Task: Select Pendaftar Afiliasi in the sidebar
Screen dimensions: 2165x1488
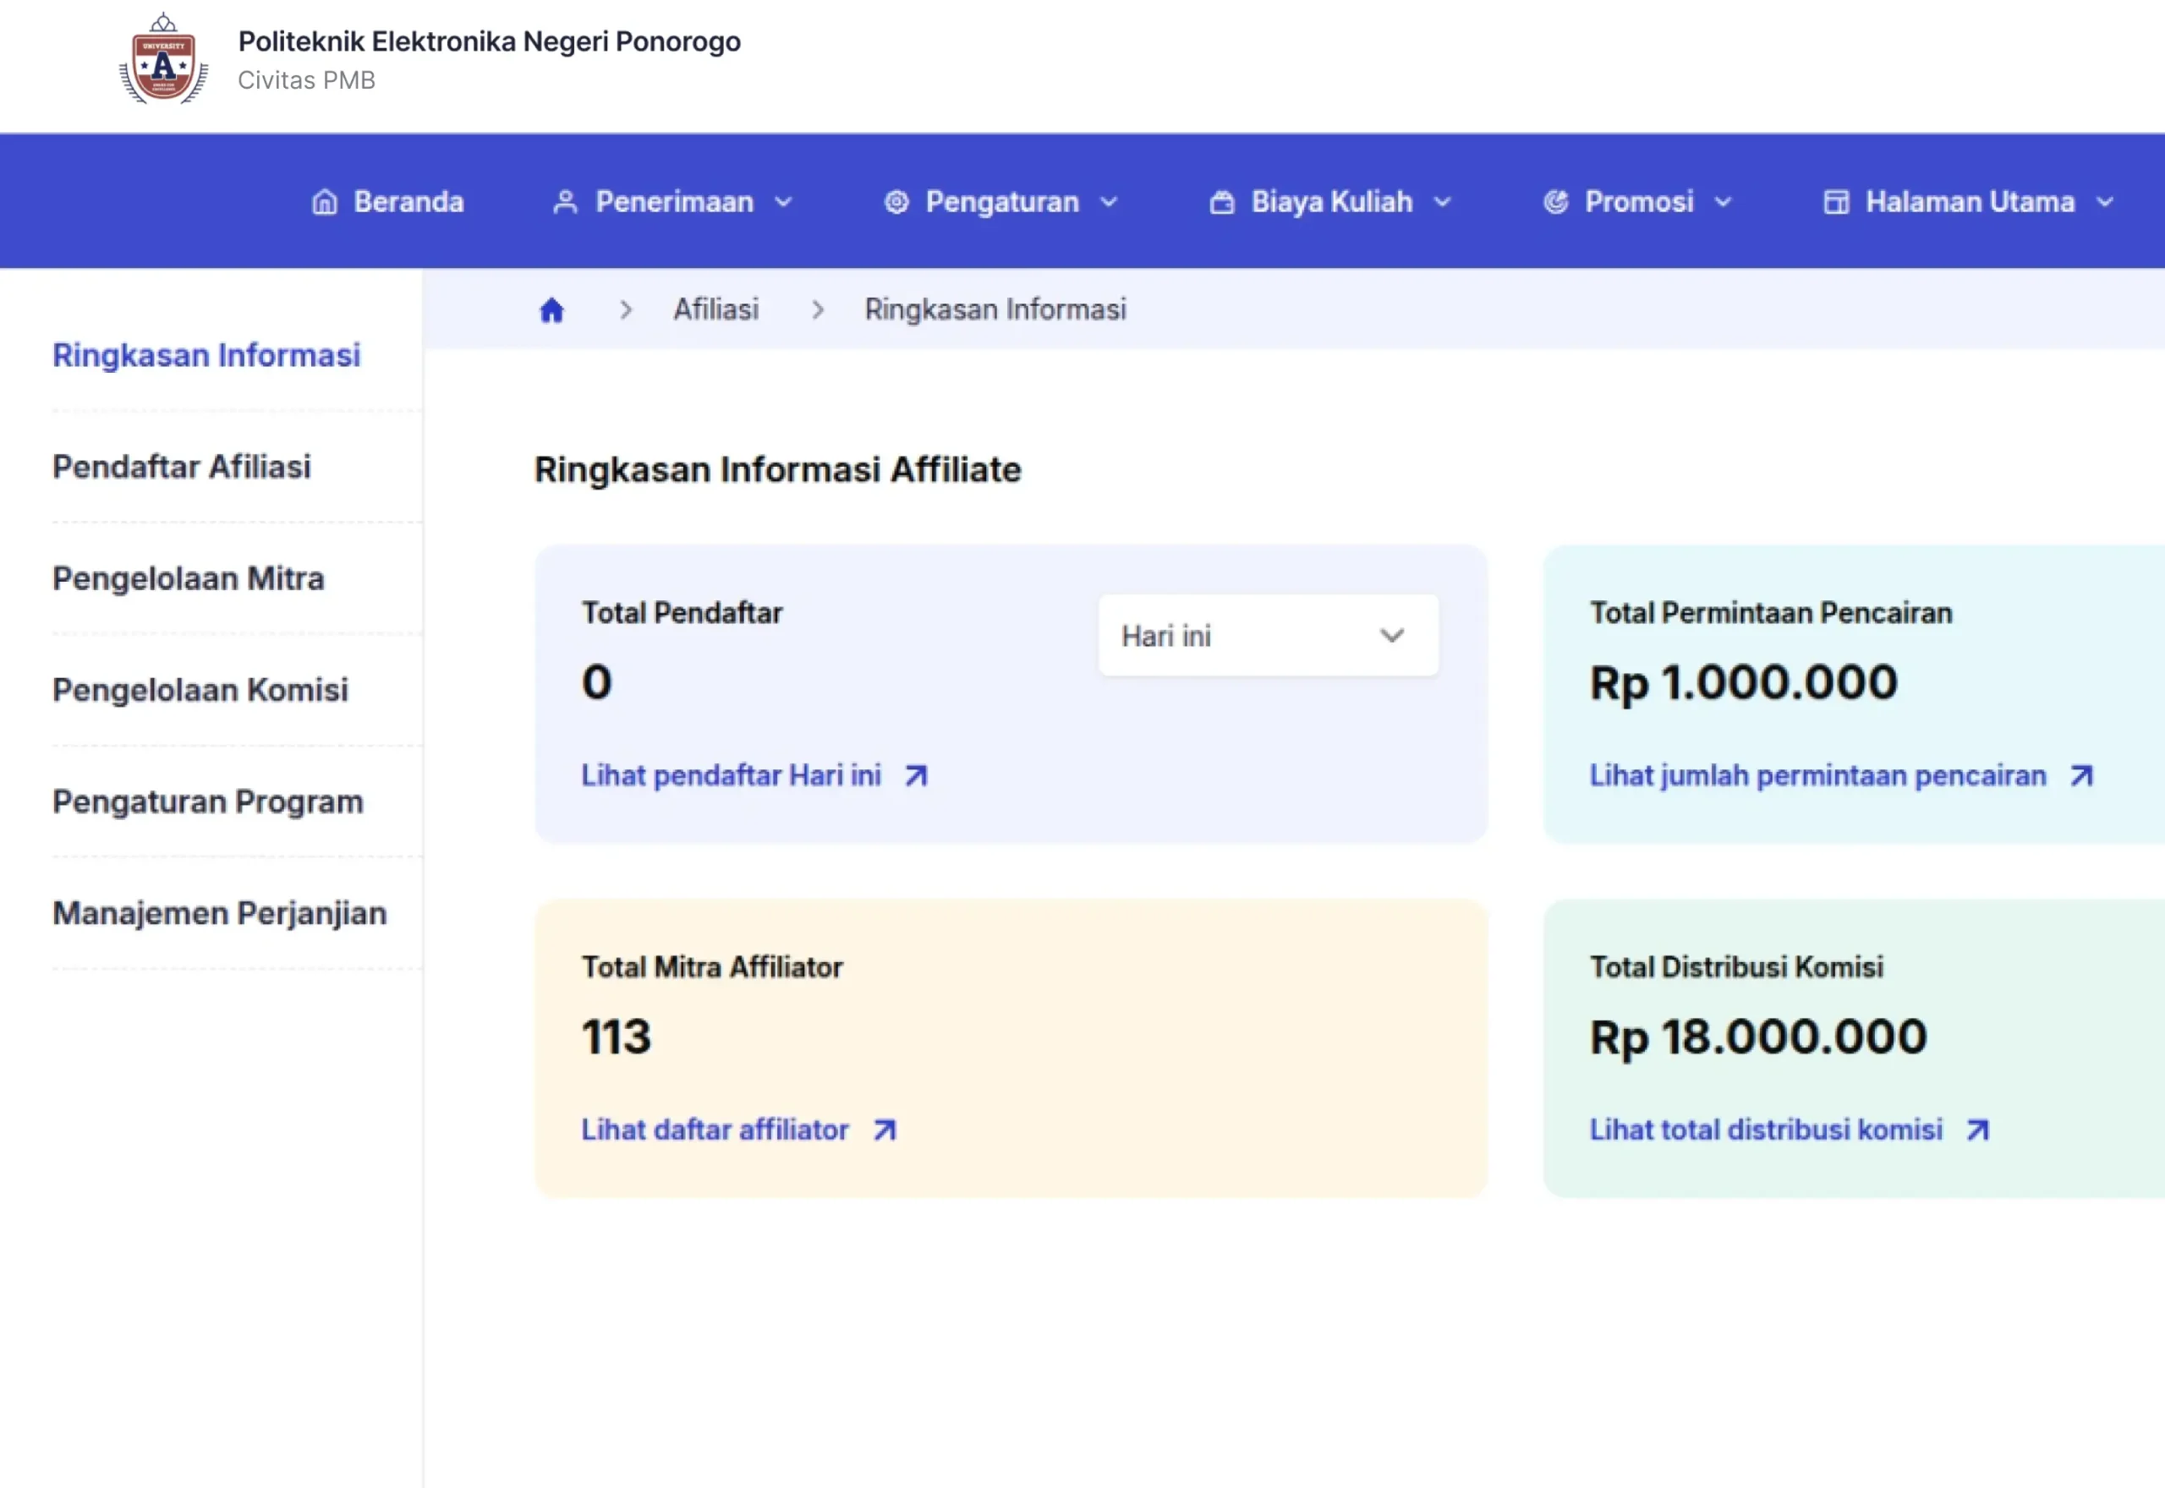Action: pos(182,467)
